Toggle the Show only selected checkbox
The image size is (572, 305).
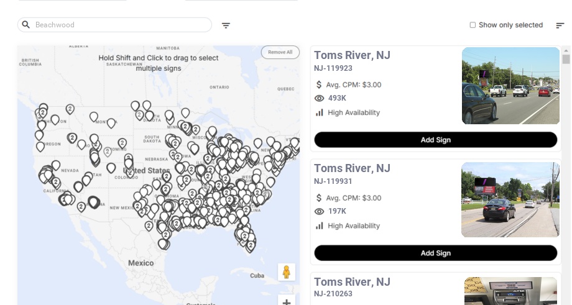pos(473,25)
